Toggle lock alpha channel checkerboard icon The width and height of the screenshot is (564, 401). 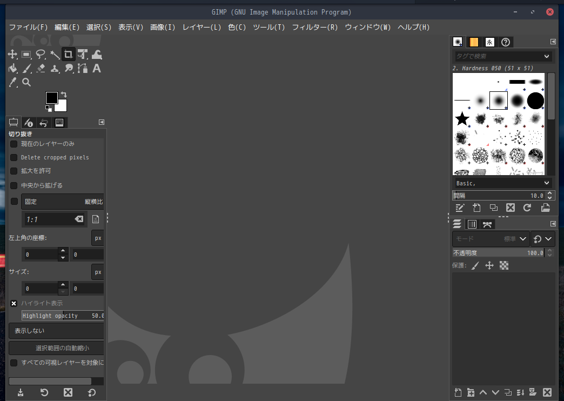(504, 266)
